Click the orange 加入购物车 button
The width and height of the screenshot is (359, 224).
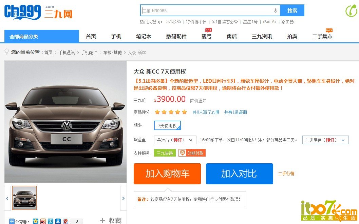pyautogui.click(x=167, y=174)
